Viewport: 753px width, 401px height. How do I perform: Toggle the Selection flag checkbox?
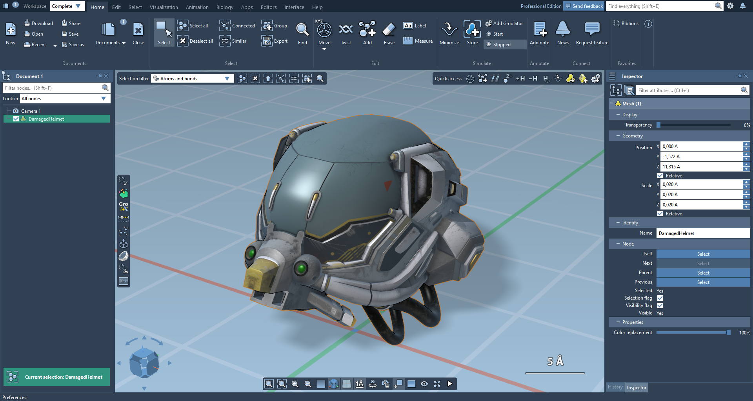660,298
